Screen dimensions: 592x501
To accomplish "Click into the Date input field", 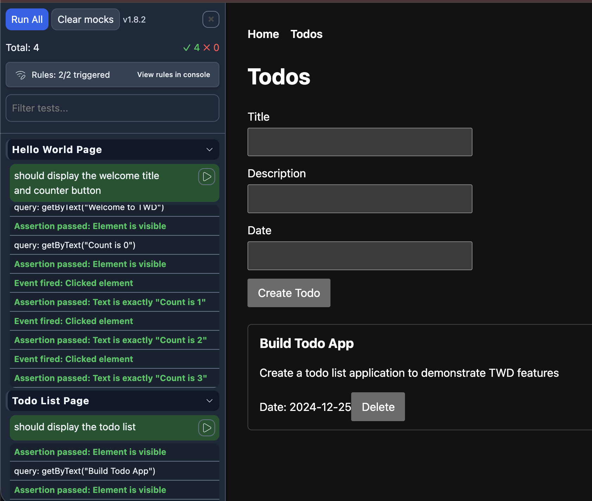I will tap(360, 256).
